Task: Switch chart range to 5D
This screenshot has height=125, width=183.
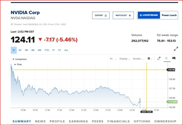Action: tap(20, 50)
